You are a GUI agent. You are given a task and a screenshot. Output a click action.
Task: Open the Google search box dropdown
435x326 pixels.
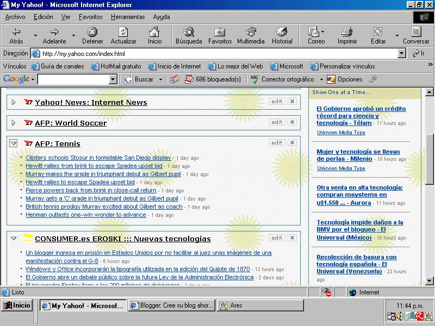(113, 79)
